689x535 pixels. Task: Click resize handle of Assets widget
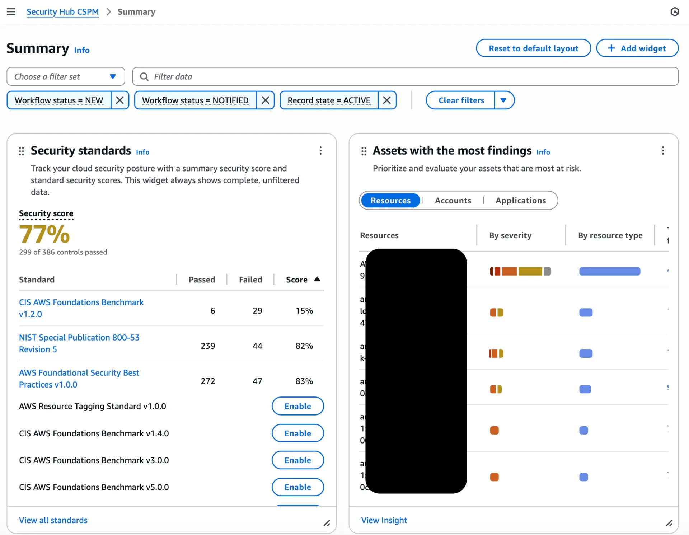point(669,523)
